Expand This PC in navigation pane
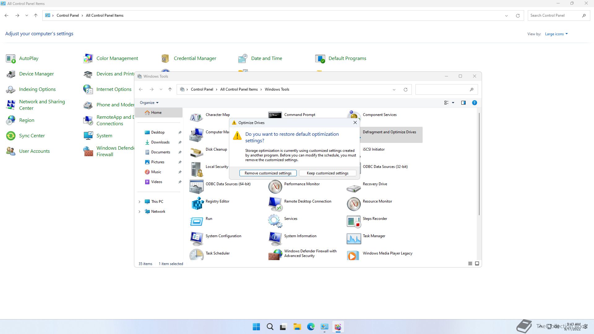Screen dimensions: 594x334 click(x=139, y=202)
